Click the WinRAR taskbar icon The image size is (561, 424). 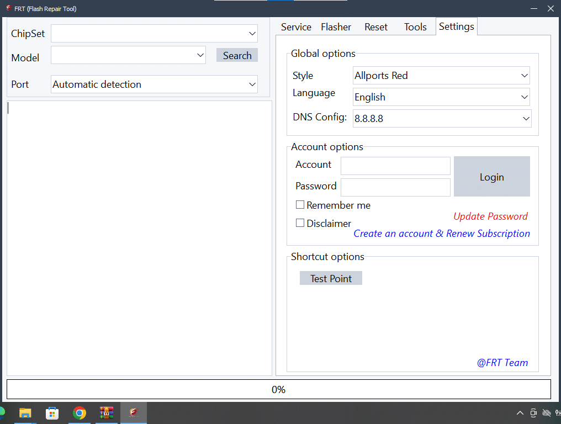[x=106, y=413]
